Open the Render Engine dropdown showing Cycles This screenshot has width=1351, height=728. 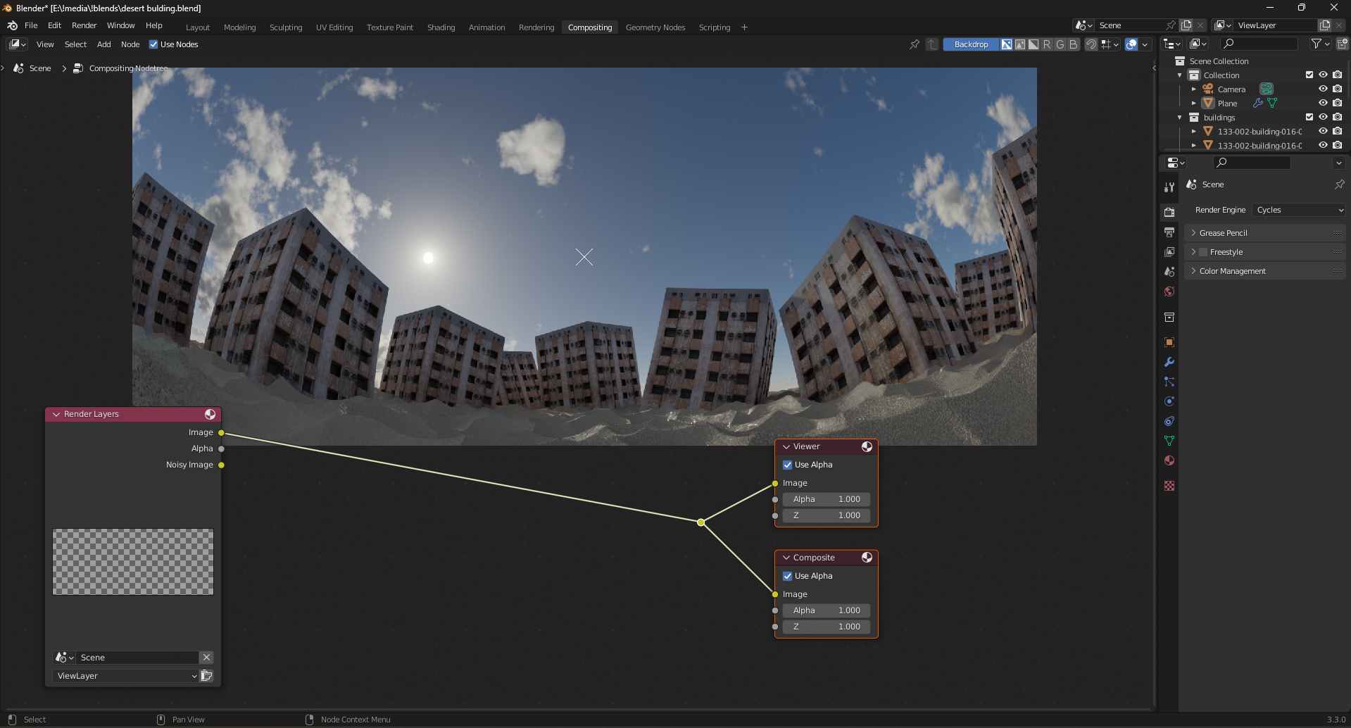pyautogui.click(x=1297, y=209)
